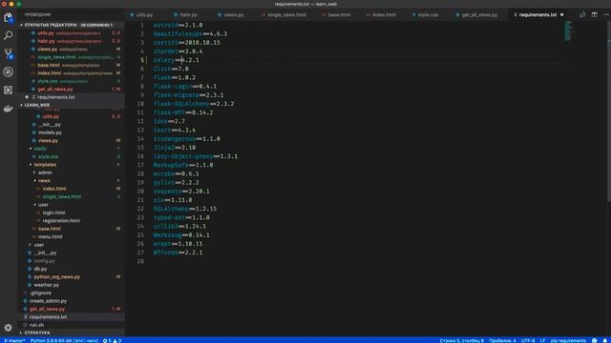Click errors and warnings count in status bar
The height and width of the screenshot is (343, 611).
(x=113, y=340)
